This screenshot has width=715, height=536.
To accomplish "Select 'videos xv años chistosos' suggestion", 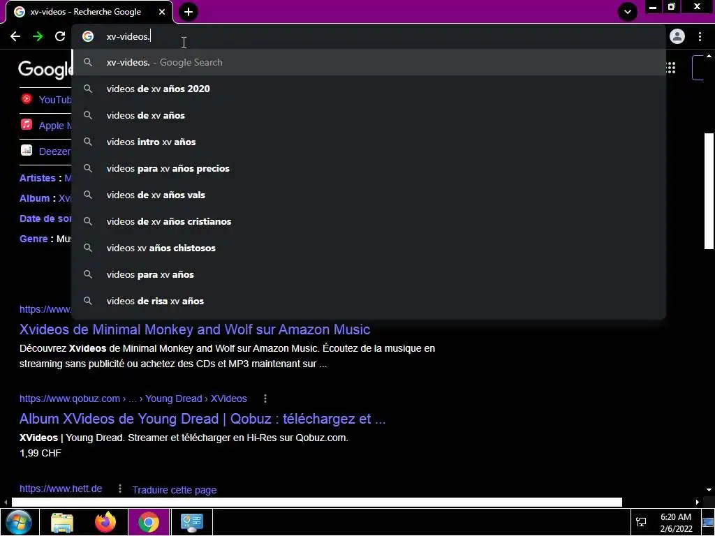I will click(x=369, y=248).
